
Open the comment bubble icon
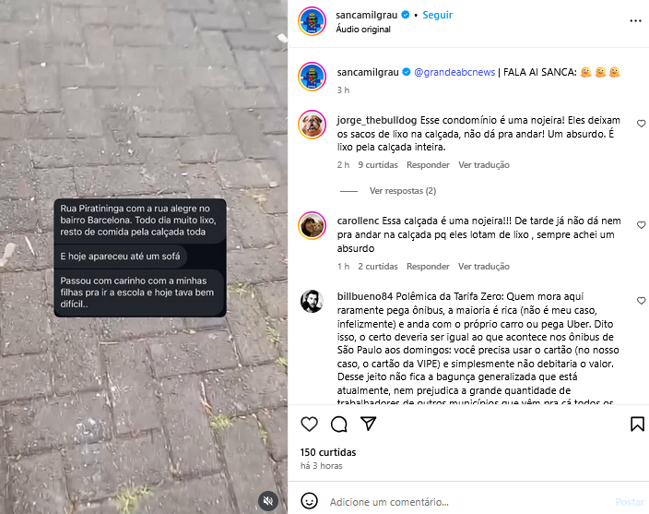[x=339, y=424]
